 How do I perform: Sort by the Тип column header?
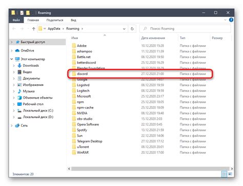point(183,38)
